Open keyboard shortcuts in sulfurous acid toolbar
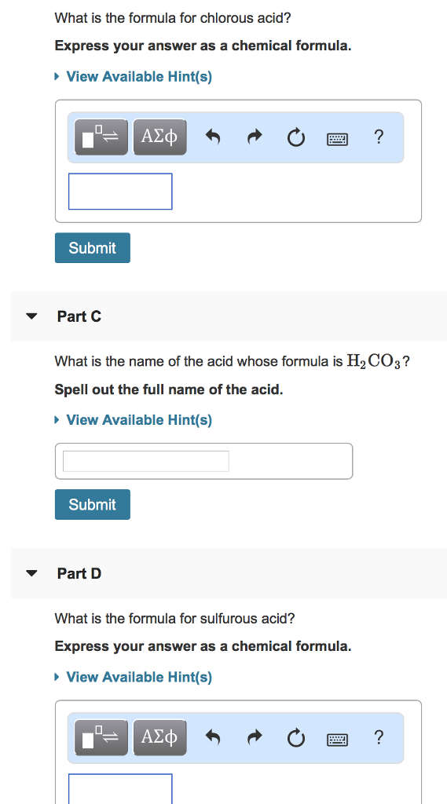Screen dimensions: 447x804 coord(337,738)
